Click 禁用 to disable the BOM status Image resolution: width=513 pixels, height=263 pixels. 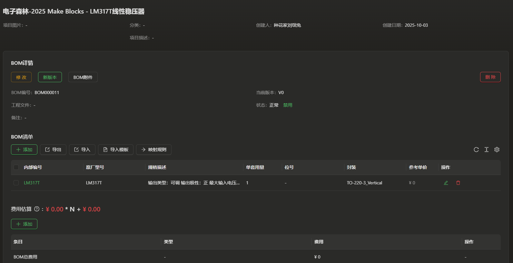coord(288,105)
